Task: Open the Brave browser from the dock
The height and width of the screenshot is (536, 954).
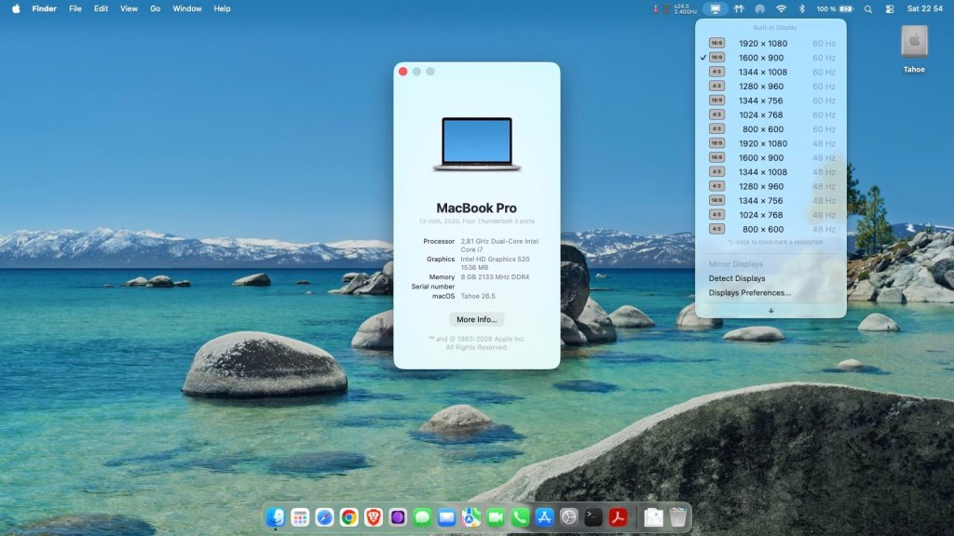Action: [373, 517]
